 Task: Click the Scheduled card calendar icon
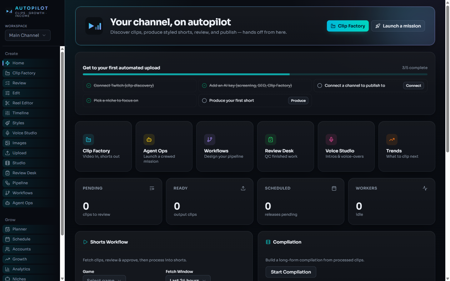coord(334,188)
